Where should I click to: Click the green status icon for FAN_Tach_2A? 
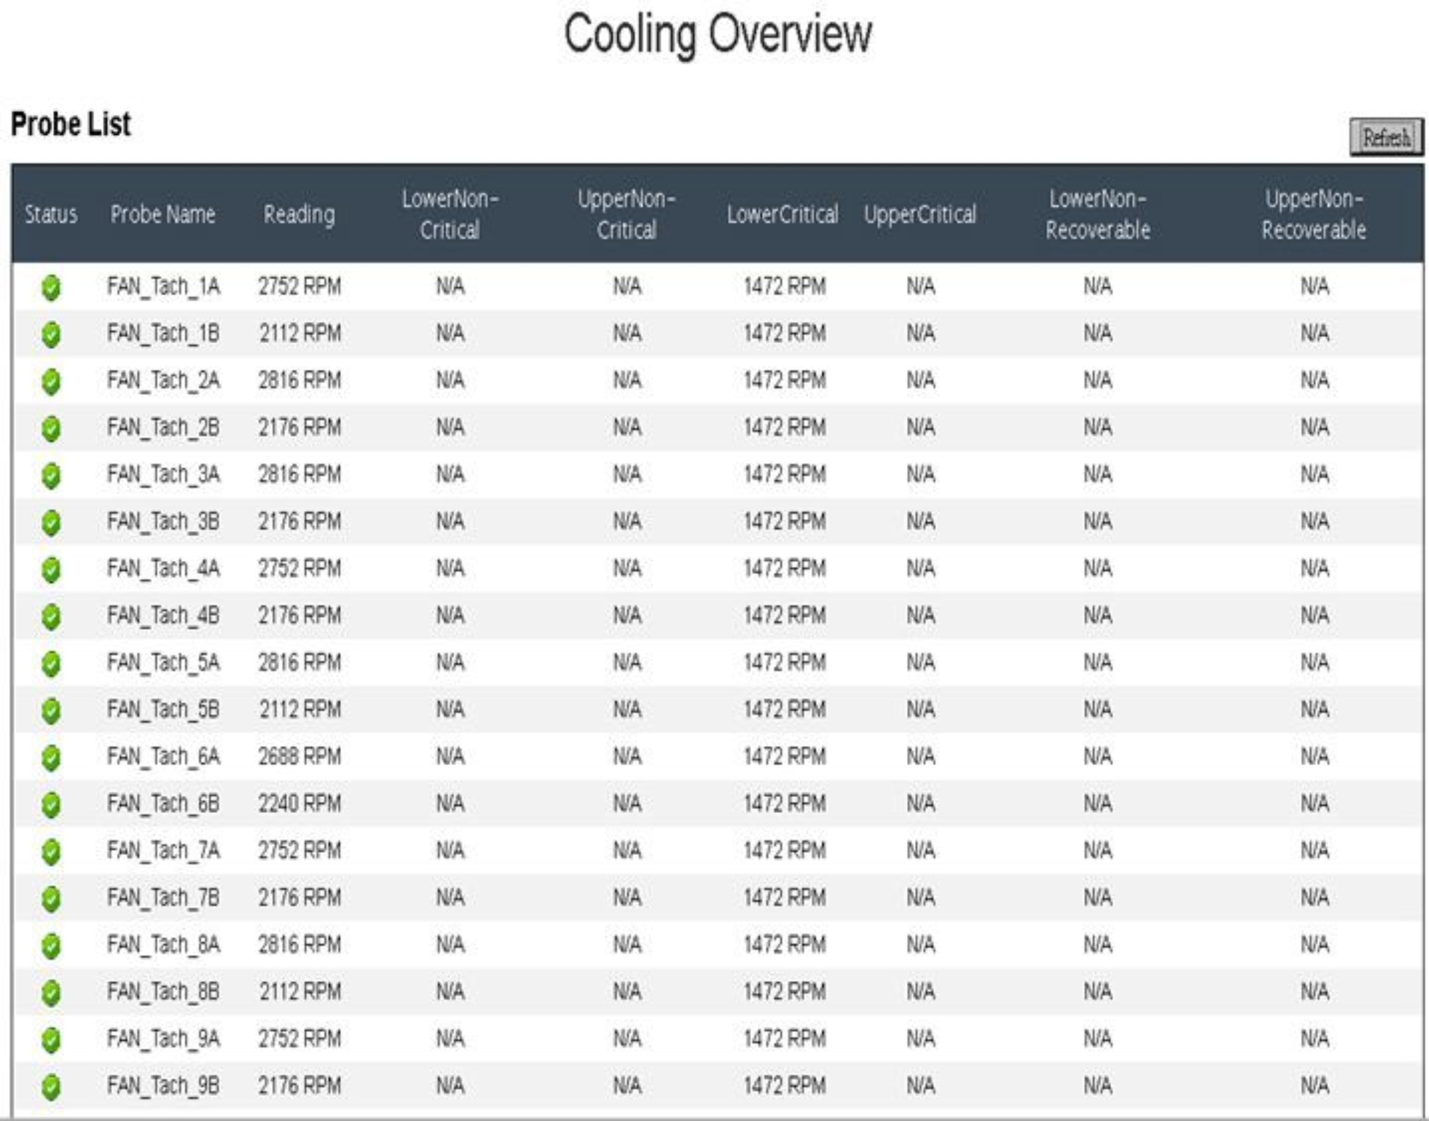coord(51,381)
